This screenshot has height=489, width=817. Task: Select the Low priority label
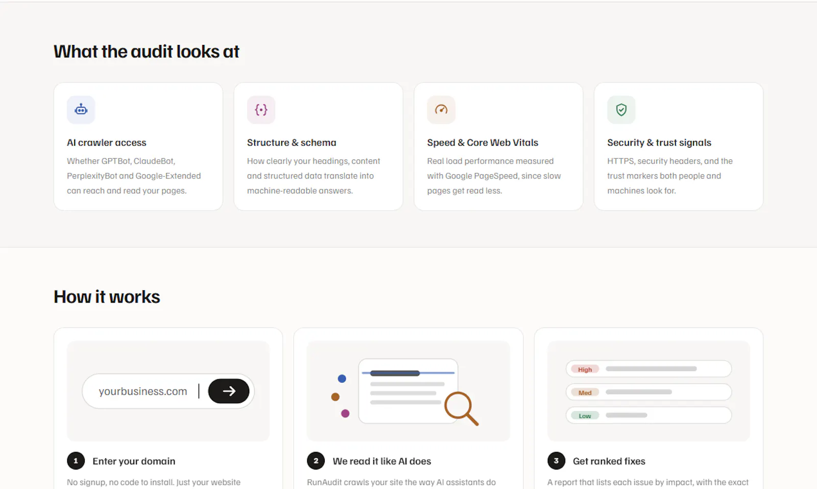(x=585, y=416)
